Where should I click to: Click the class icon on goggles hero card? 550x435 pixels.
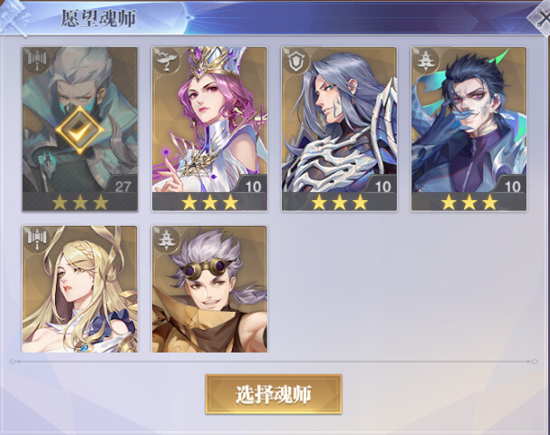pos(167,239)
